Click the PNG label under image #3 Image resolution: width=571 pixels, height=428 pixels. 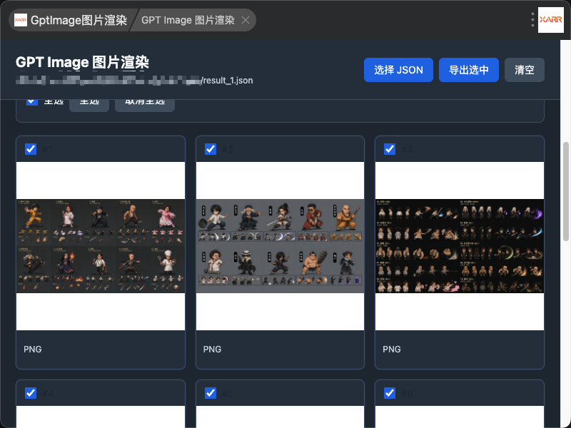pyautogui.click(x=392, y=350)
